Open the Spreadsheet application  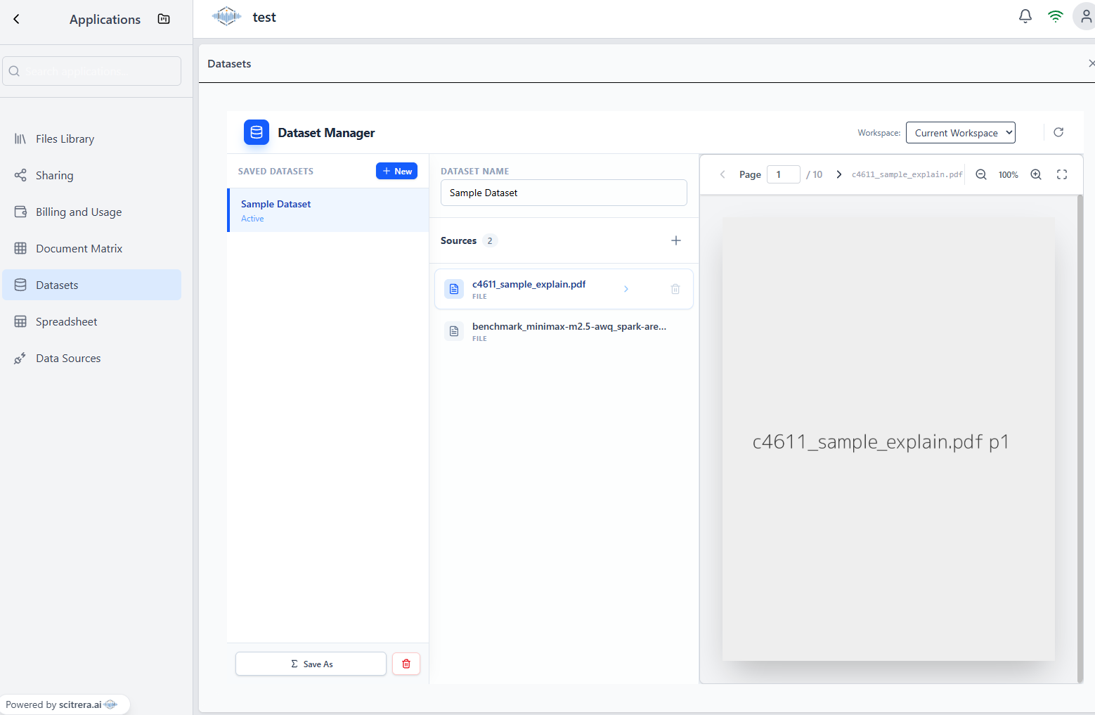pos(92,321)
